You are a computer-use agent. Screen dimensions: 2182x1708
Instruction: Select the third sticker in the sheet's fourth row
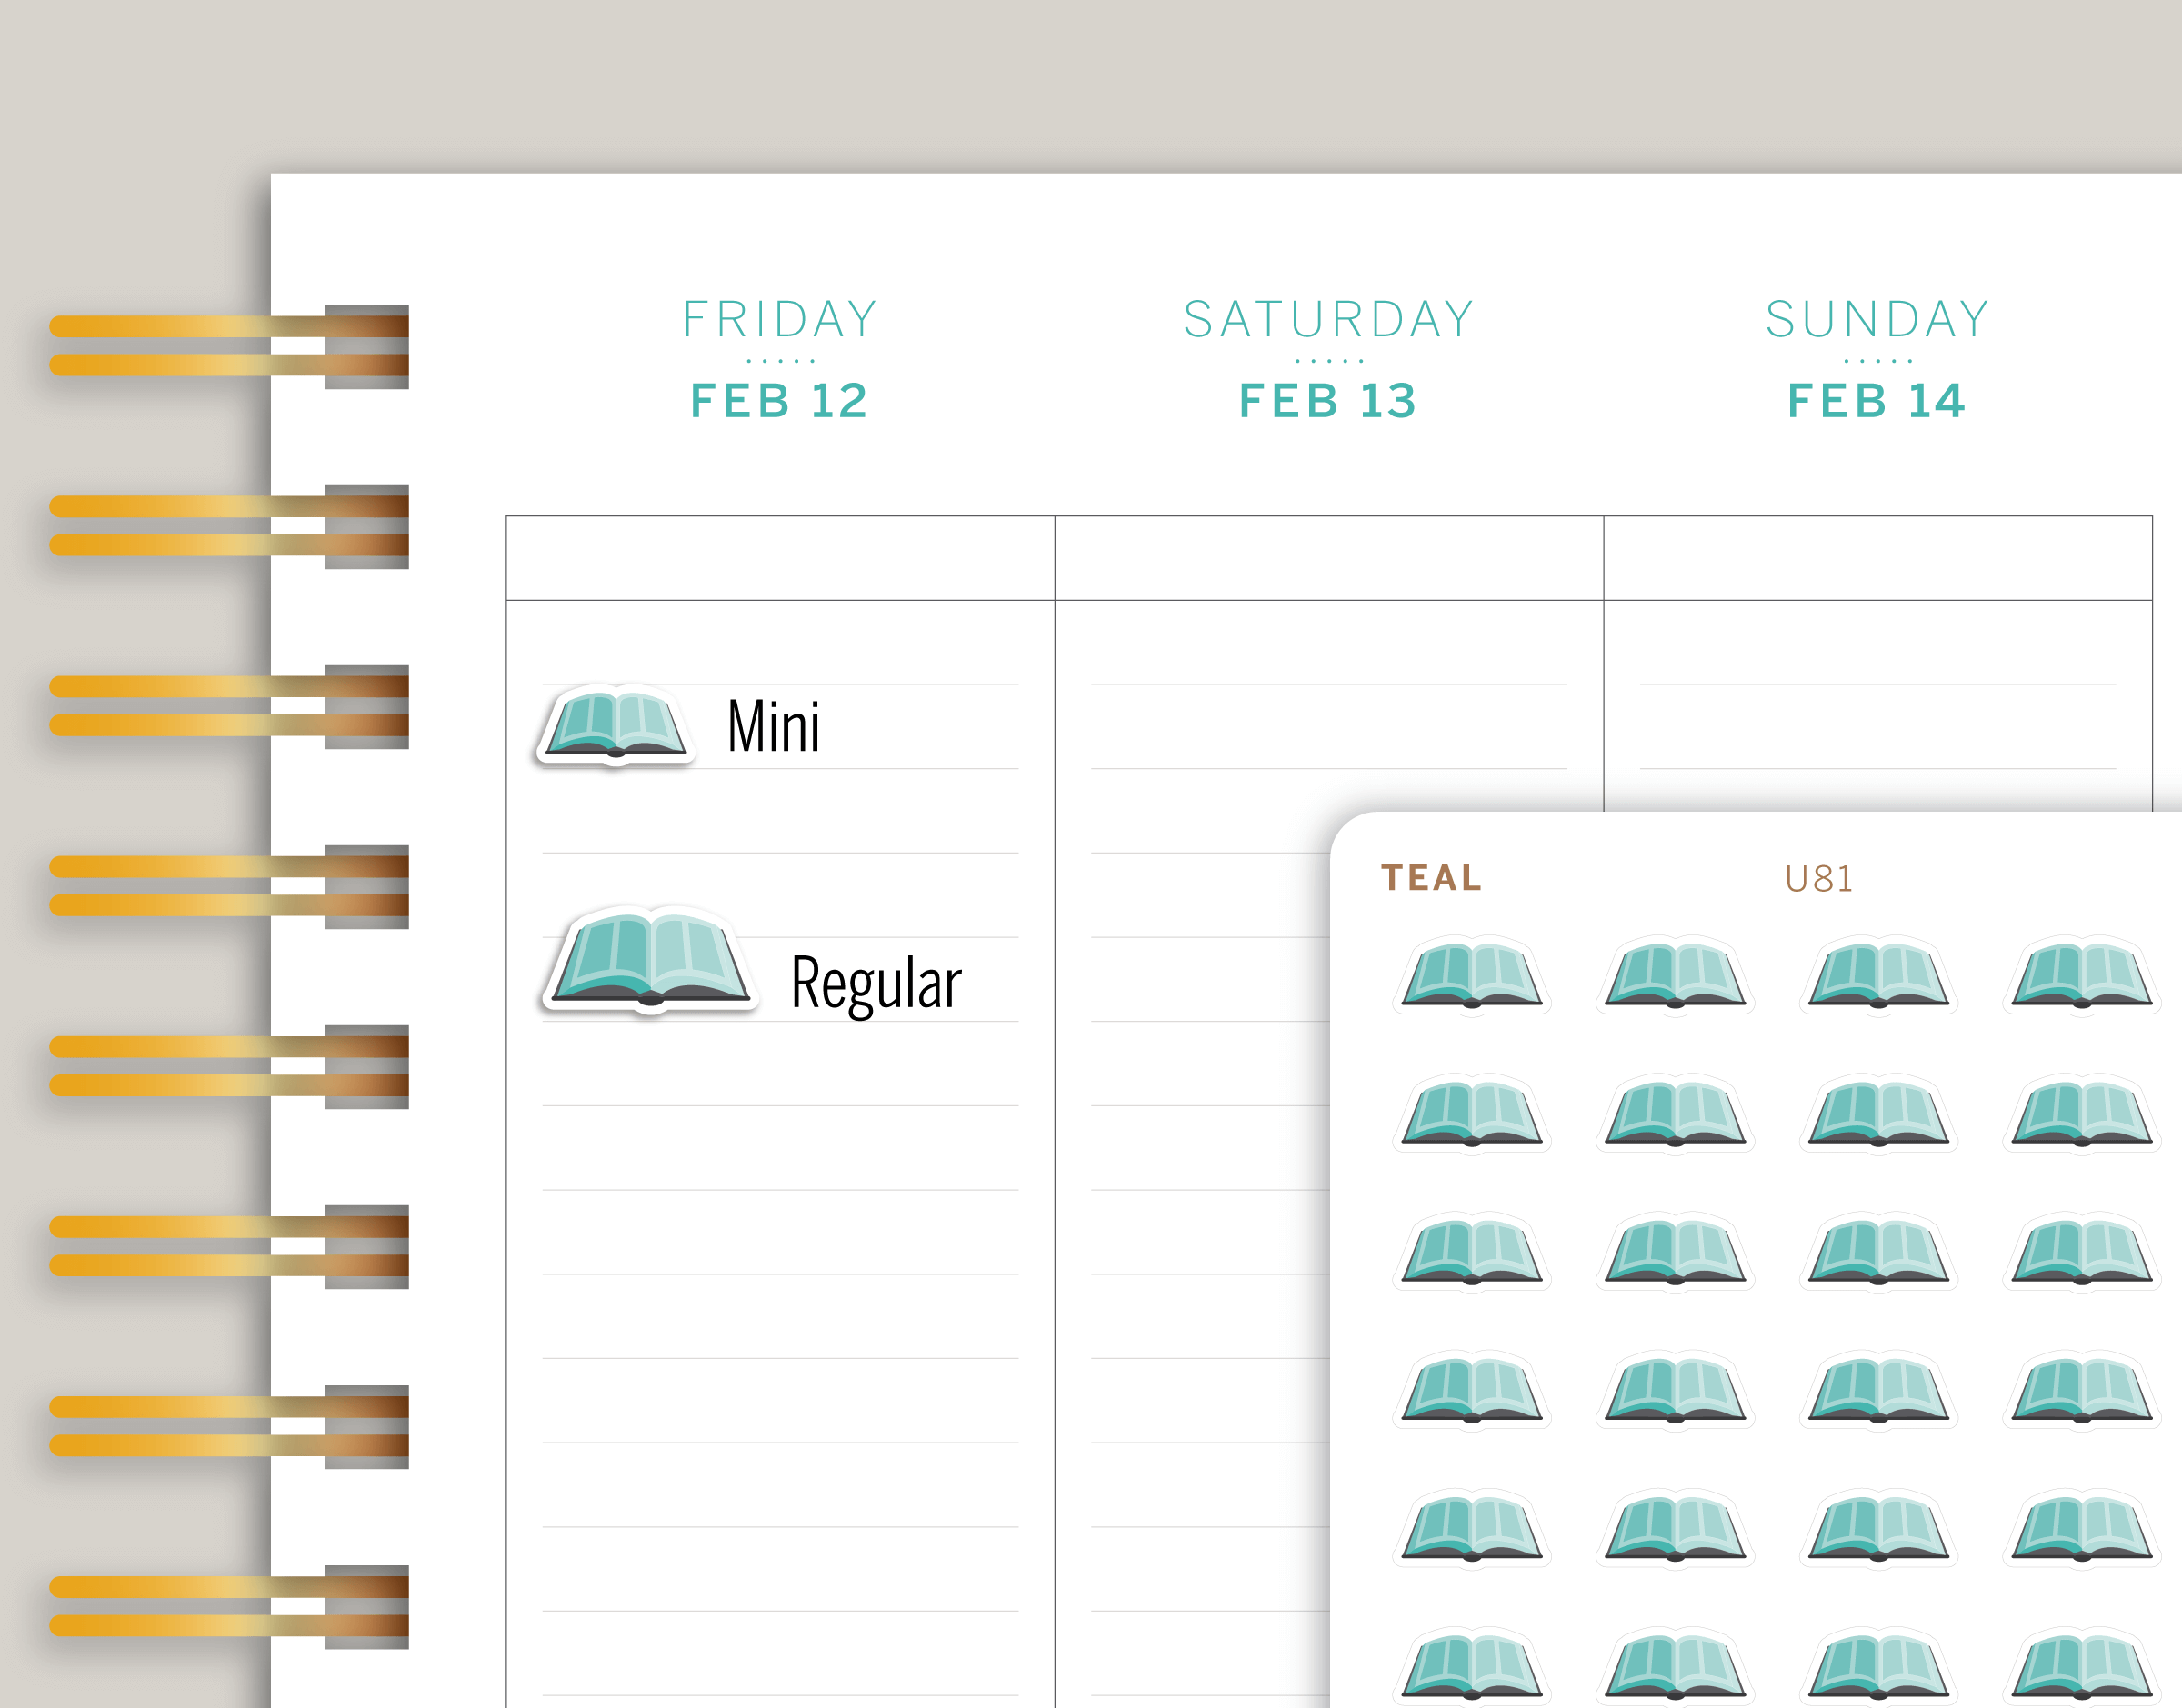pos(1878,1390)
